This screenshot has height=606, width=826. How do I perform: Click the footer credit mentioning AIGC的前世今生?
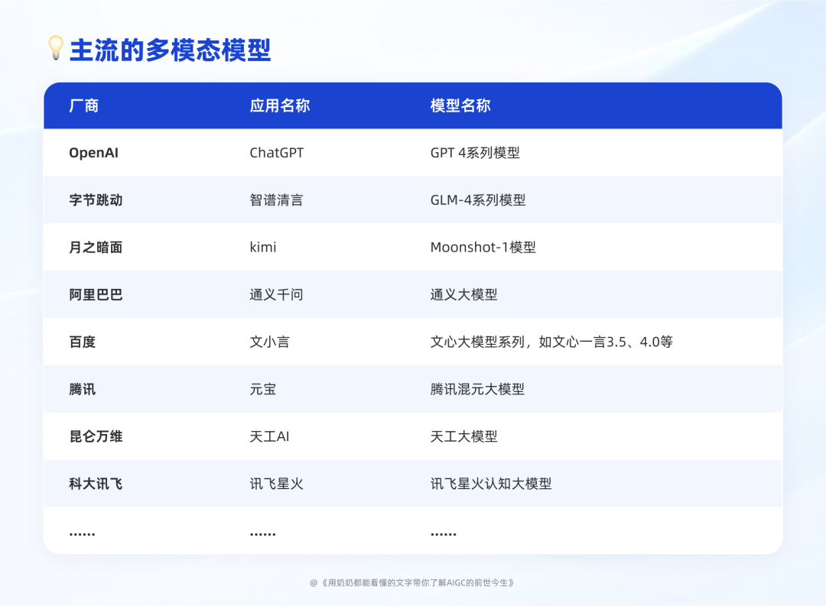(412, 583)
